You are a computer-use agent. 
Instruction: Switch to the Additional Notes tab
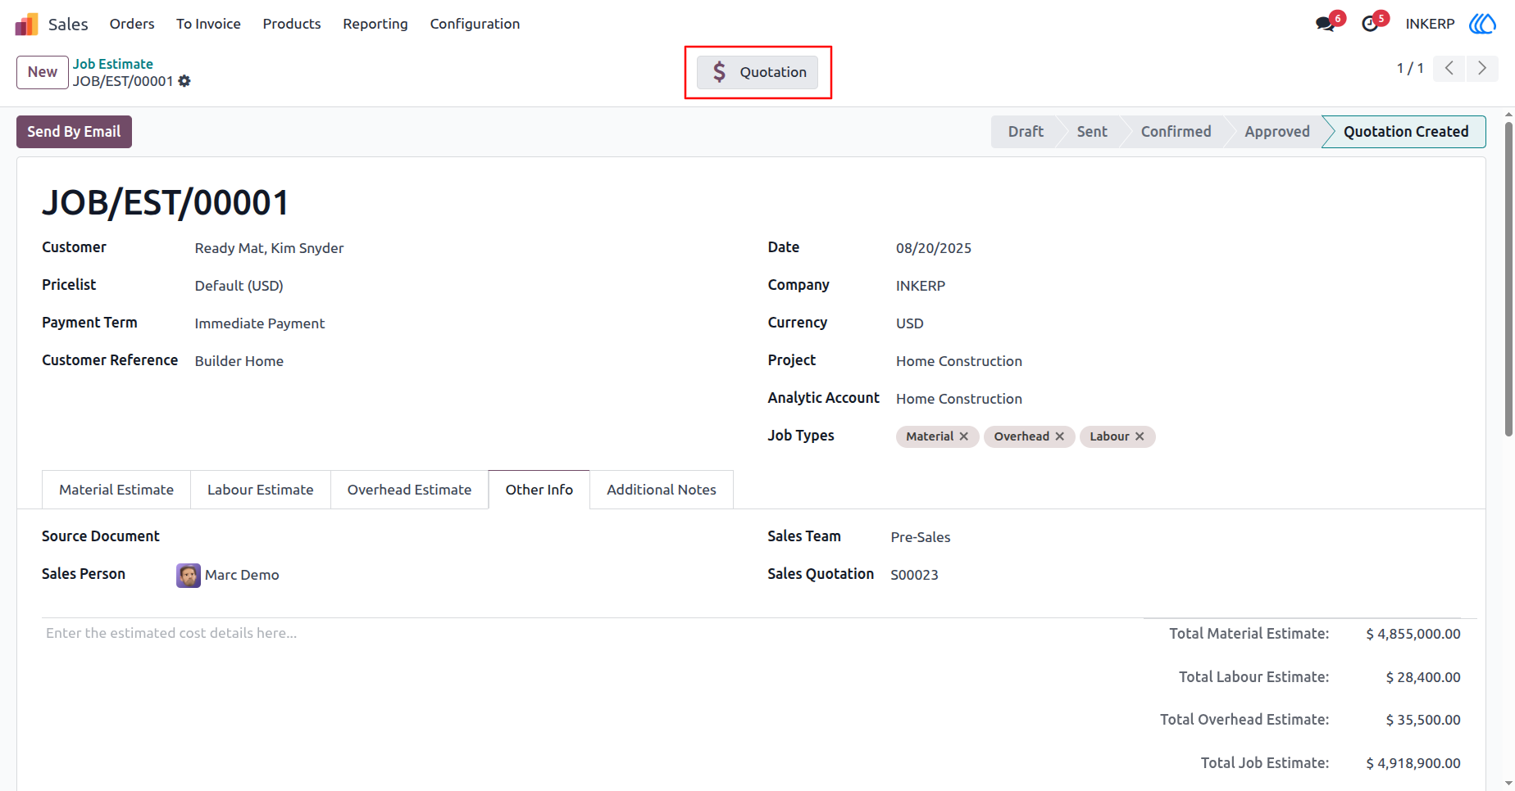pos(662,490)
